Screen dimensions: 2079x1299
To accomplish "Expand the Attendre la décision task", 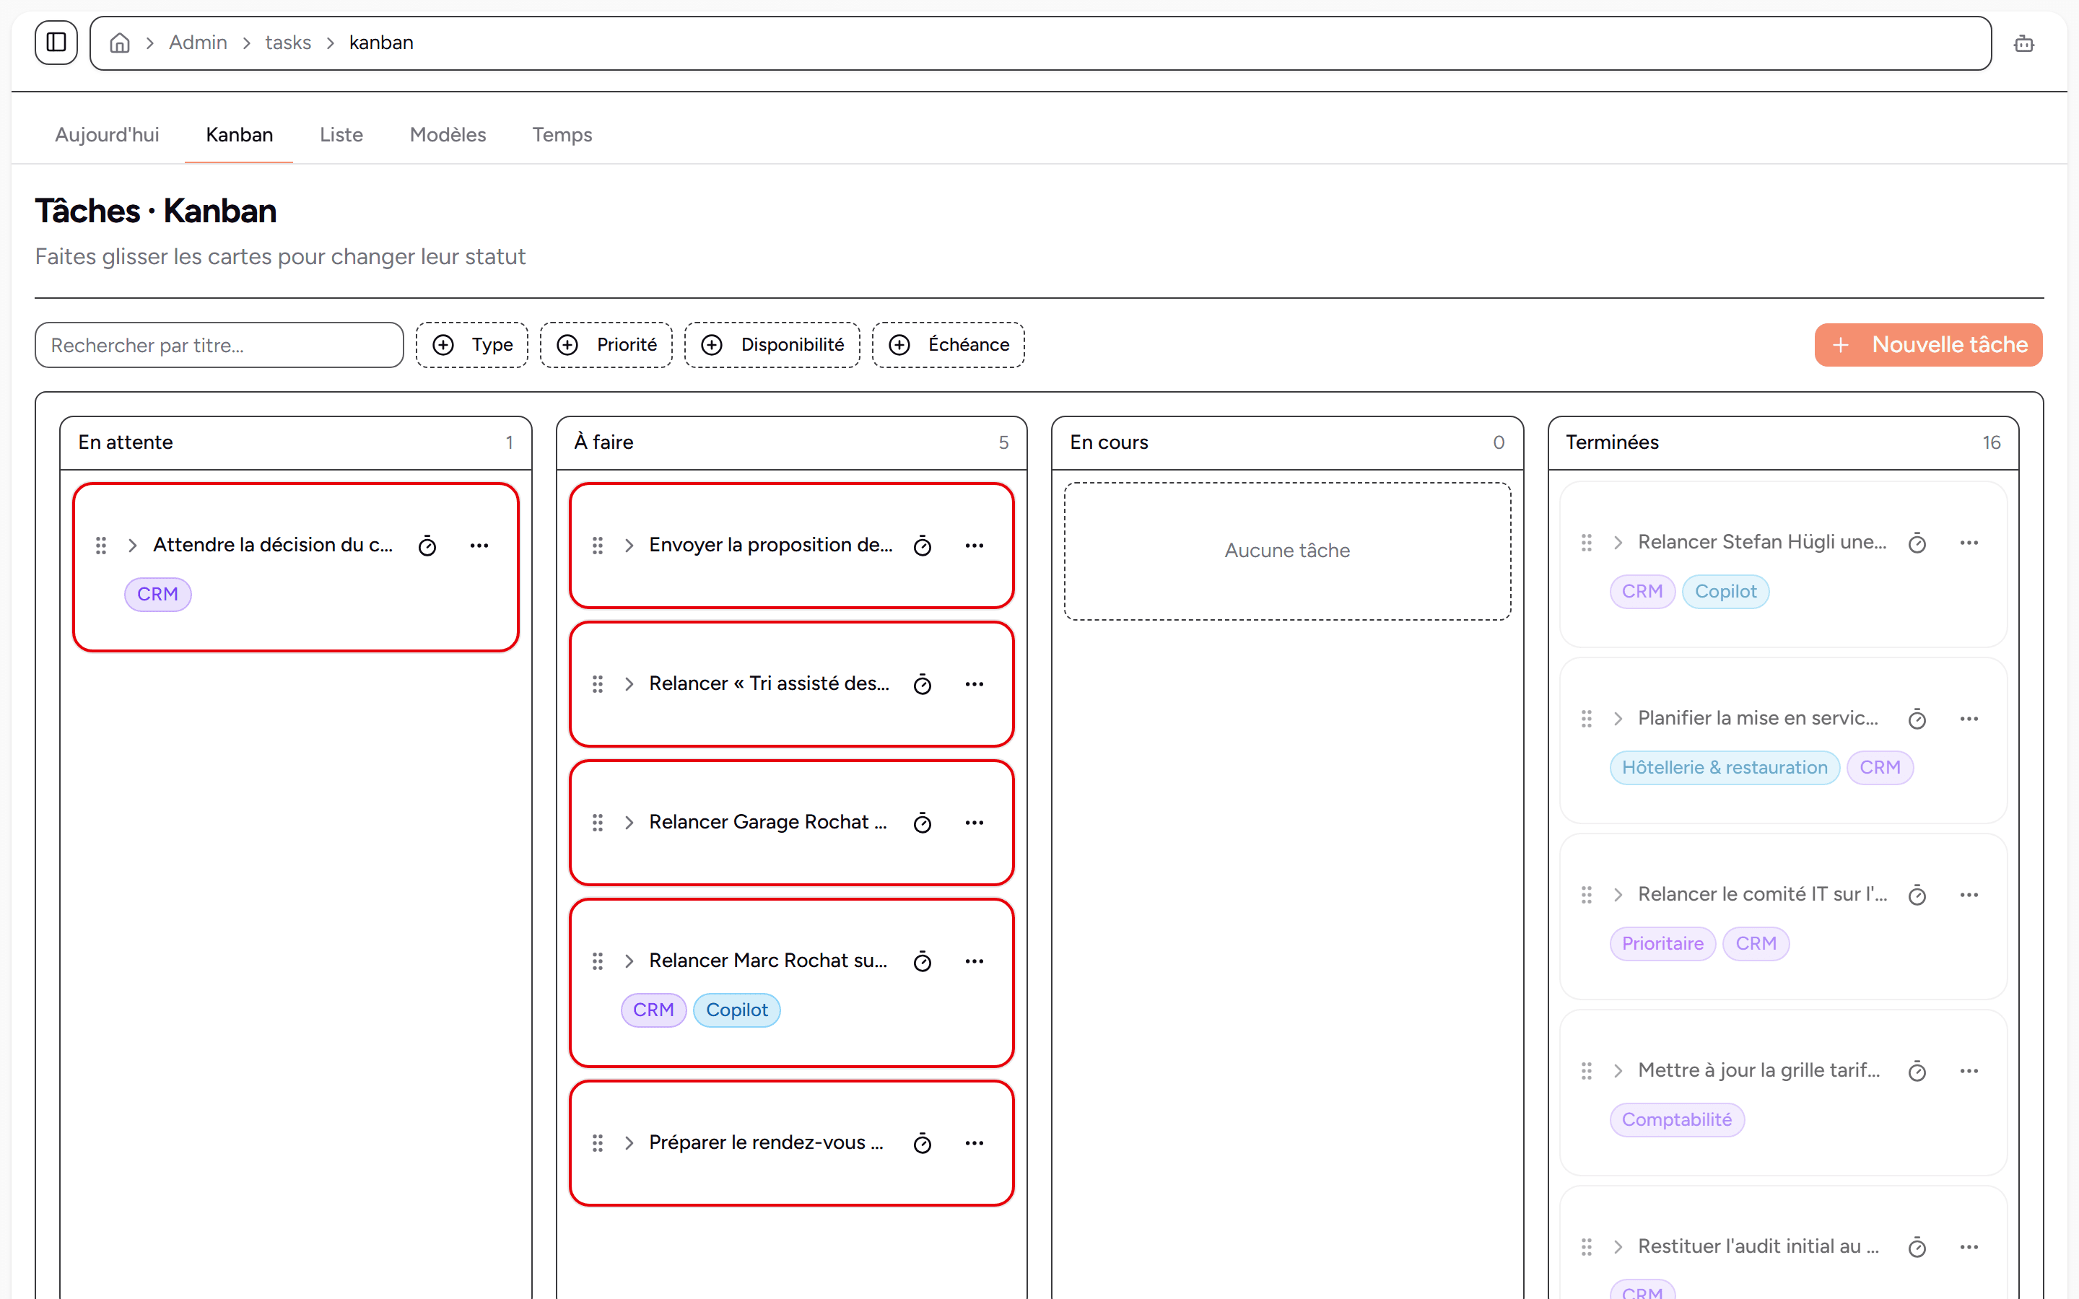I will pos(132,546).
